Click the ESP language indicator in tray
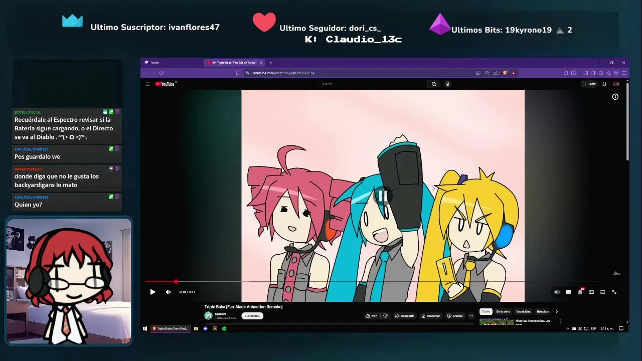Viewport: 642px width, 361px height. (x=594, y=329)
